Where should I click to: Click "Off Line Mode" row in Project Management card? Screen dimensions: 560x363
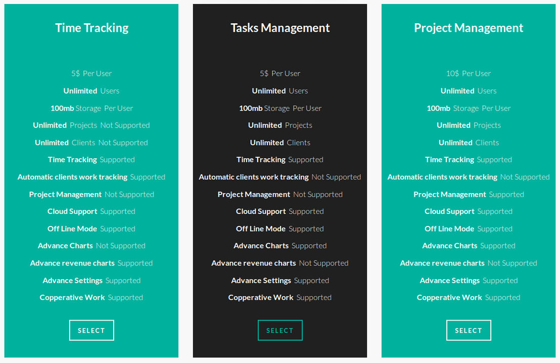[x=469, y=229]
